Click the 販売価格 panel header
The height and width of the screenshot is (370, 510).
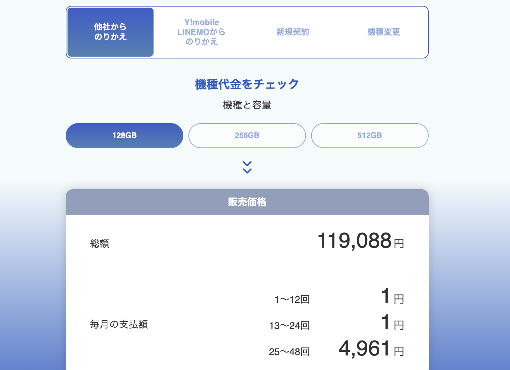point(247,202)
